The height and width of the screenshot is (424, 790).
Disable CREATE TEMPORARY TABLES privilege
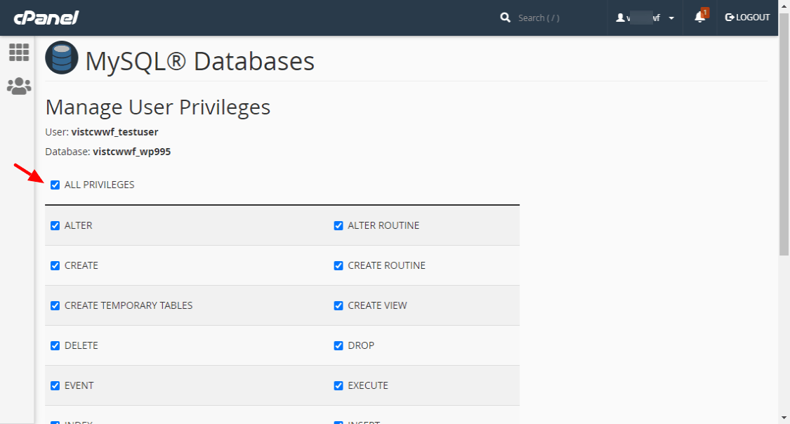(55, 305)
